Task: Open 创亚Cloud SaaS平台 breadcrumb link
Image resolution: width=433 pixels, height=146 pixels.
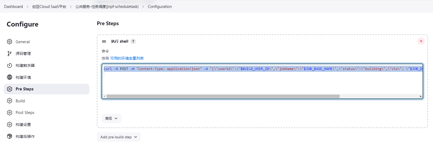Action: (x=49, y=7)
